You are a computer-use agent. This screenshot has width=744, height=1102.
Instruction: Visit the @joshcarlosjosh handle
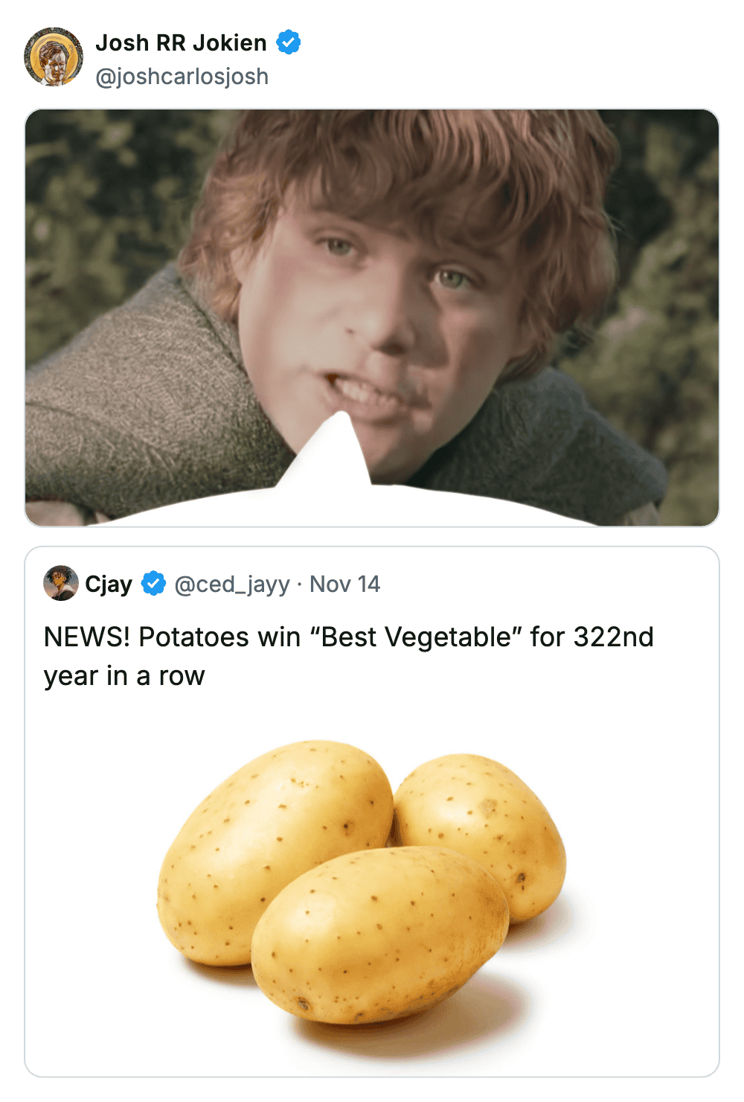pos(182,77)
